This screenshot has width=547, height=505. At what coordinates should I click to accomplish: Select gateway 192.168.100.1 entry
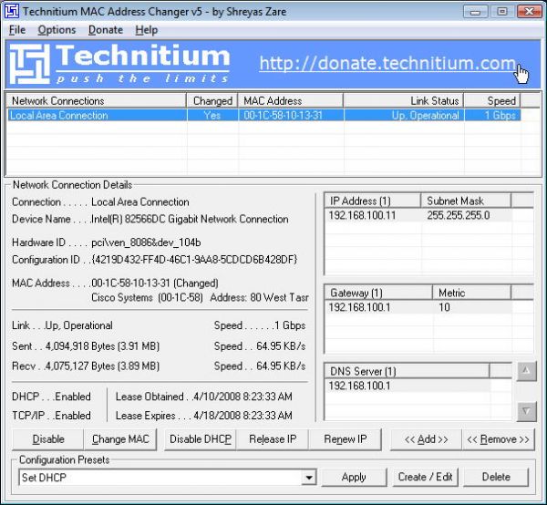click(x=359, y=307)
